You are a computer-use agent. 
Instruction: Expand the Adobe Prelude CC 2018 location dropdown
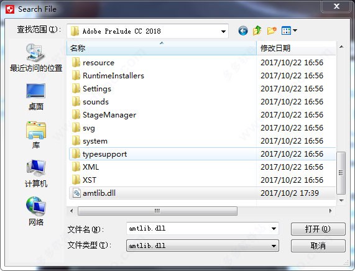[x=223, y=31]
